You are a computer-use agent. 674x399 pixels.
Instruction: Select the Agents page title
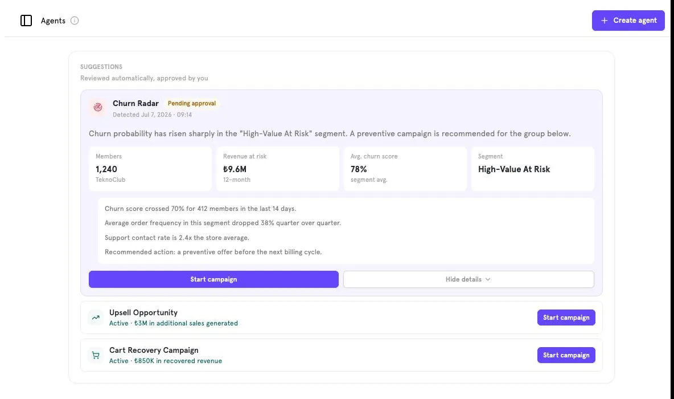click(x=53, y=21)
